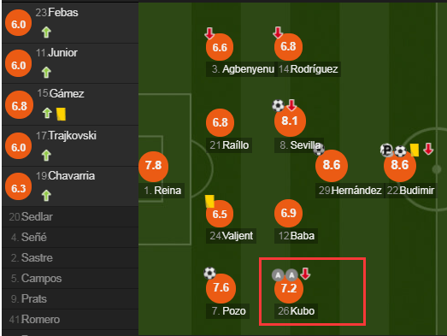Click the yellow card next to Gámez

click(61, 114)
